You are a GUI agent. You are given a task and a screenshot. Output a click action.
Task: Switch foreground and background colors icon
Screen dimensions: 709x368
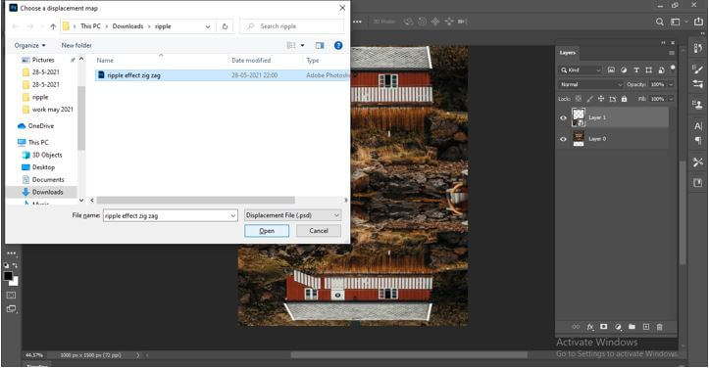coord(16,265)
